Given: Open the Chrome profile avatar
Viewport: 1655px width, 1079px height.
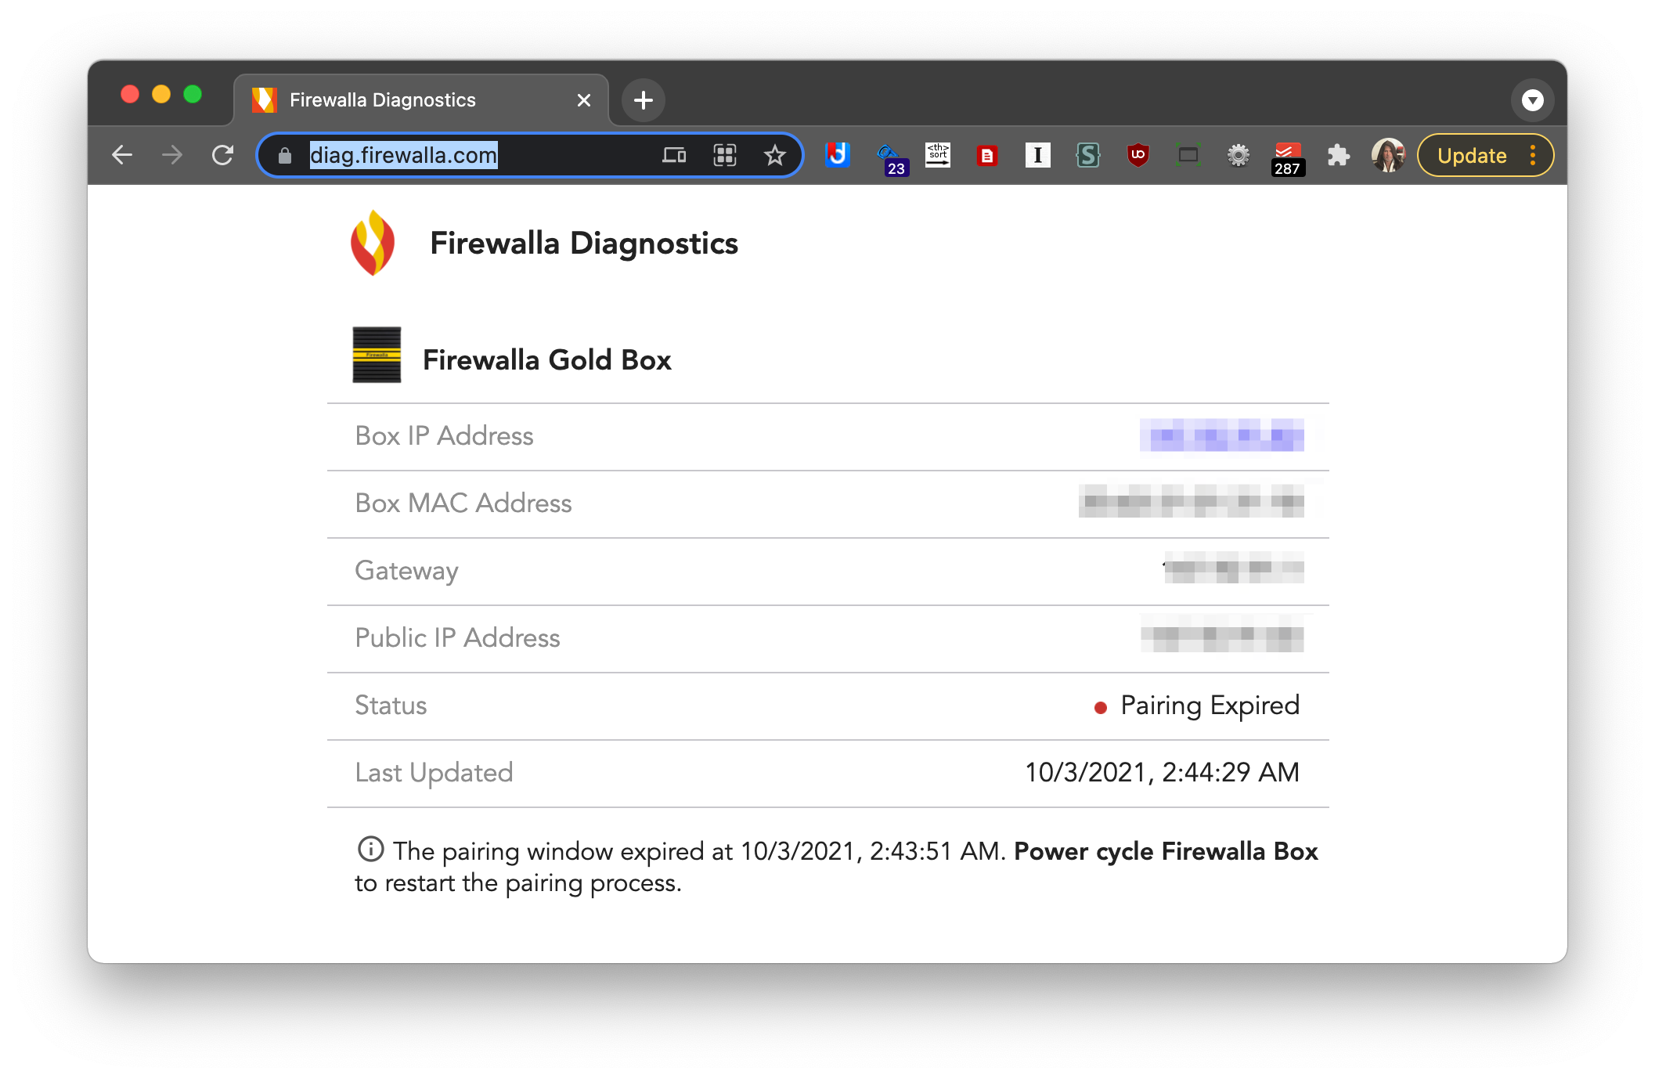Looking at the screenshot, I should click(x=1388, y=155).
